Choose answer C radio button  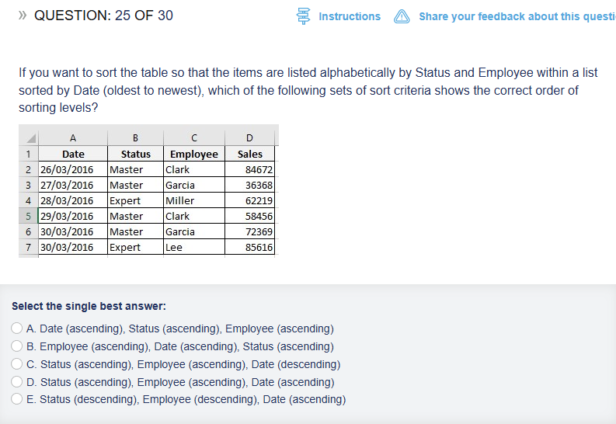17,364
